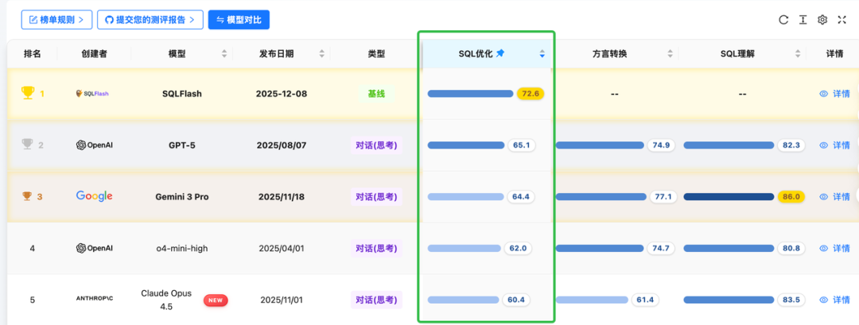
Task: Sort by SQL理解 column arrows
Action: pyautogui.click(x=796, y=53)
